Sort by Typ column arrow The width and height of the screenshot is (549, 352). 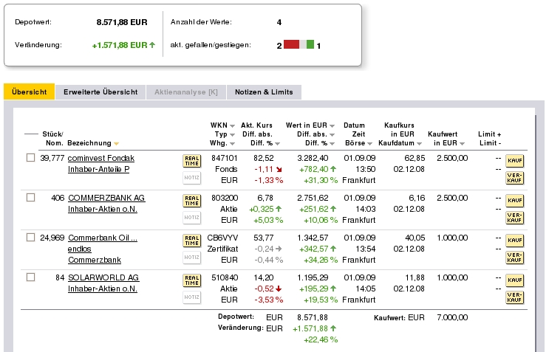[x=232, y=134]
